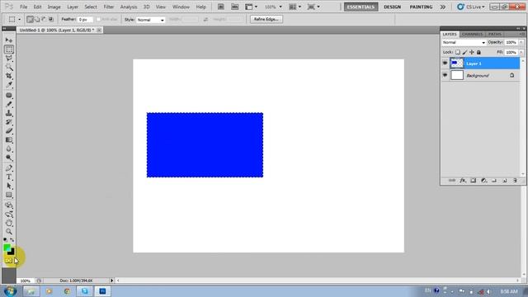Screen dimensions: 528x297
Task: Switch to Essentials workspace
Action: point(361,7)
